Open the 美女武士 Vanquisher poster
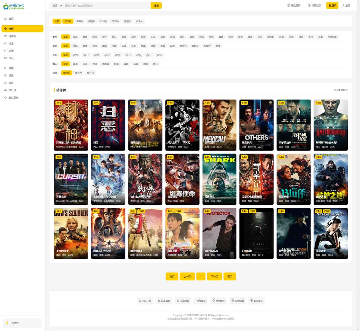This screenshot has width=360, height=331. (331, 233)
